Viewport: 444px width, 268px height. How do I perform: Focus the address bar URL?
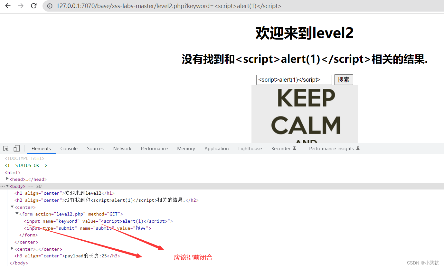pyautogui.click(x=169, y=6)
